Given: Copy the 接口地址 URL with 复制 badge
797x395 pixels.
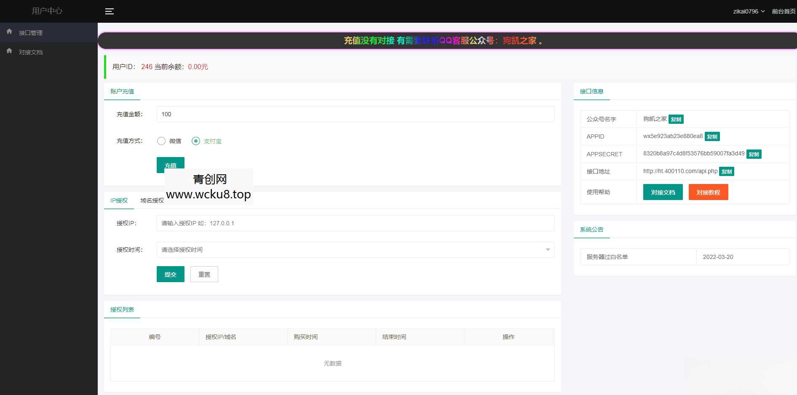Looking at the screenshot, I should click(726, 172).
